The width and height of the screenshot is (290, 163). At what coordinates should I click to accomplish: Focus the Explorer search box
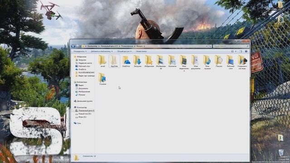click(231, 46)
